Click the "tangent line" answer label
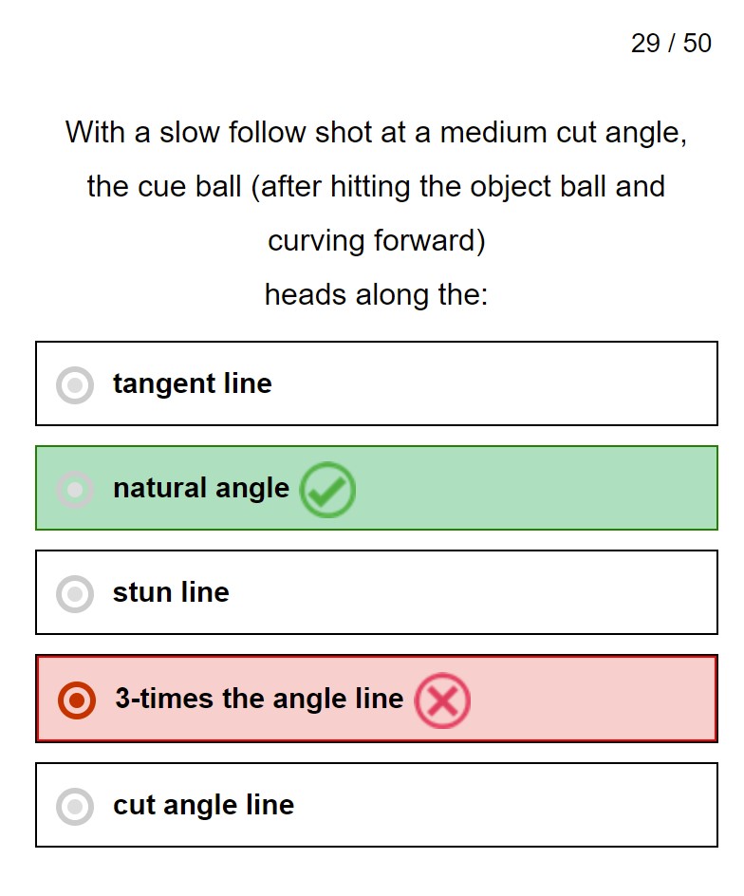The width and height of the screenshot is (744, 896). click(x=192, y=383)
